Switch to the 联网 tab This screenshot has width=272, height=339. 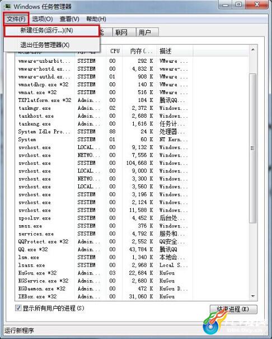[x=122, y=32]
